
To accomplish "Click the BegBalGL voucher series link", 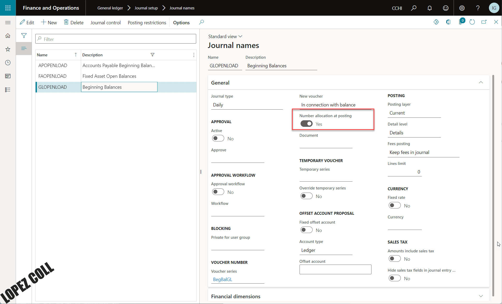I will [223, 279].
